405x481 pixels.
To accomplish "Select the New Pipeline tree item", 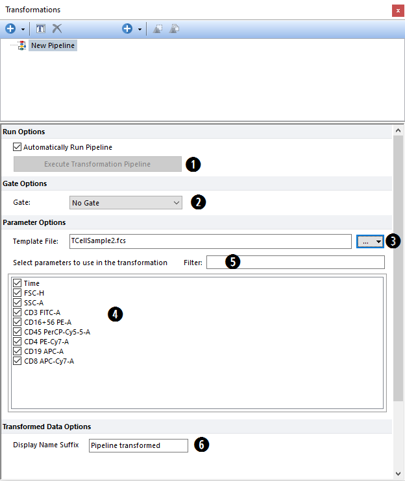I will (x=53, y=45).
